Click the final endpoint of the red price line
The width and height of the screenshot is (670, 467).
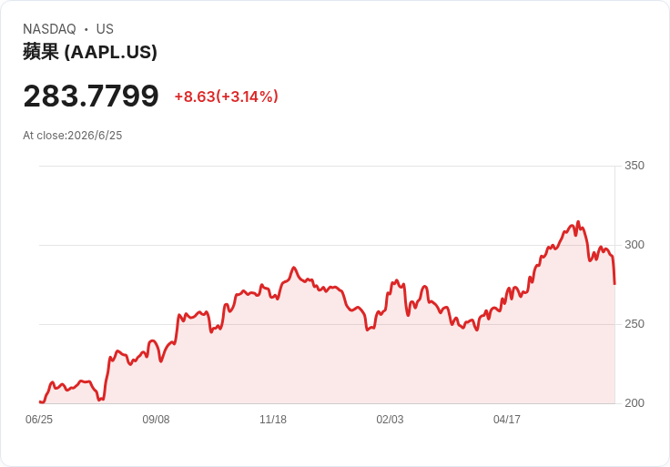point(614,284)
